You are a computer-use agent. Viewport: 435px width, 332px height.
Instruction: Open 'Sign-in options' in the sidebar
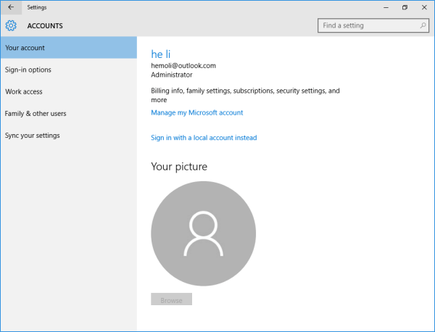point(28,70)
